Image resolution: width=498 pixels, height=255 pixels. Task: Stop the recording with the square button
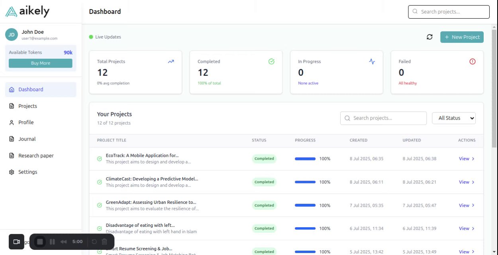click(x=40, y=241)
